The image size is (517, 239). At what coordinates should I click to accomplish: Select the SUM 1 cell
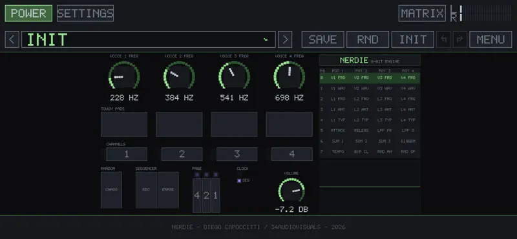click(337, 141)
